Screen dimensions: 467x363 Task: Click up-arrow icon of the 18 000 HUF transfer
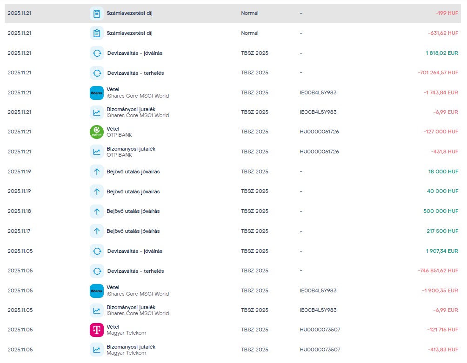tap(96, 172)
